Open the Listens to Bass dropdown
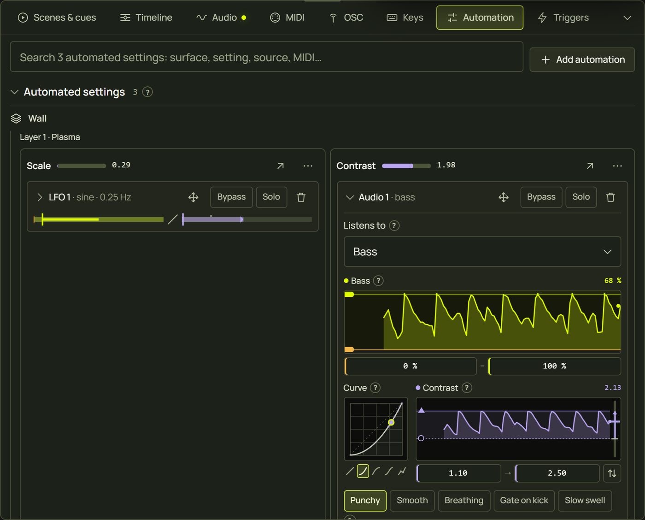 click(482, 252)
